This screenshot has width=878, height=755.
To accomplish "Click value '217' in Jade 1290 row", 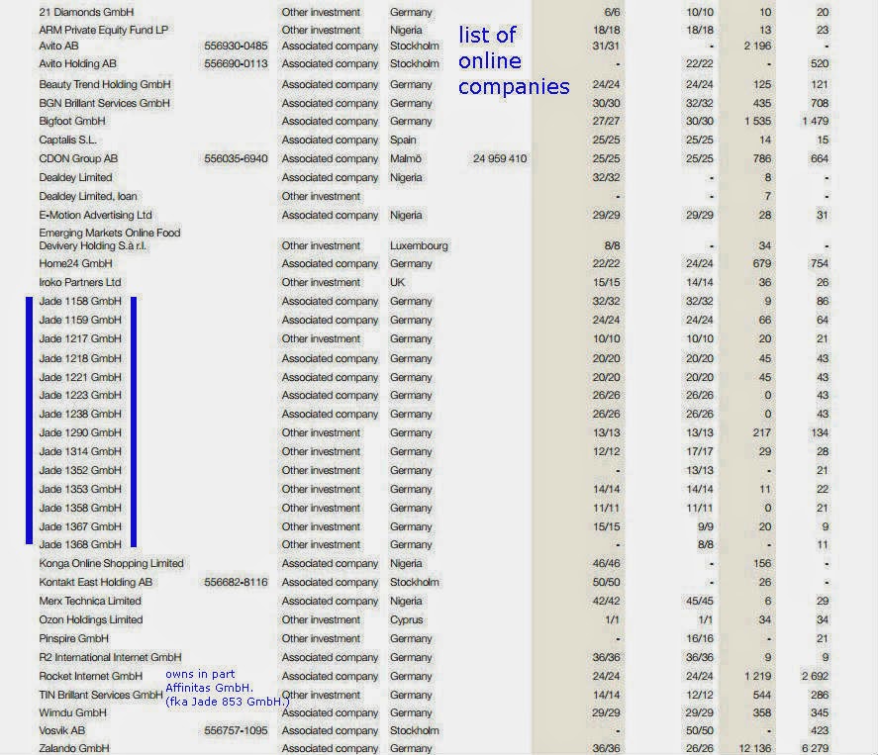I will pos(761,432).
